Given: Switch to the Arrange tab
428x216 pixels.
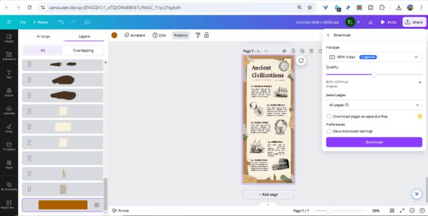Looking at the screenshot, I should 43,36.
